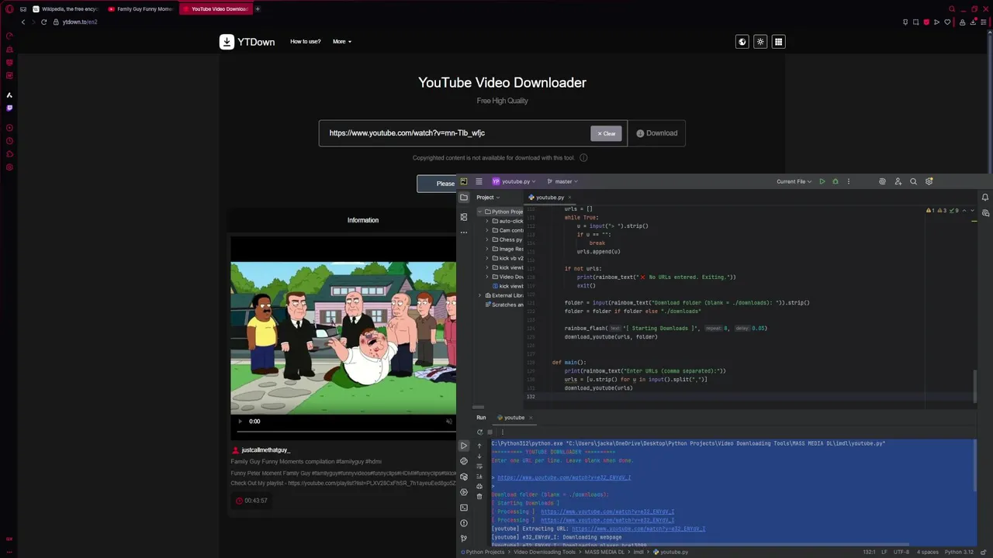Open youtube.py project switcher dropdown
Image resolution: width=993 pixels, height=558 pixels.
(x=514, y=181)
